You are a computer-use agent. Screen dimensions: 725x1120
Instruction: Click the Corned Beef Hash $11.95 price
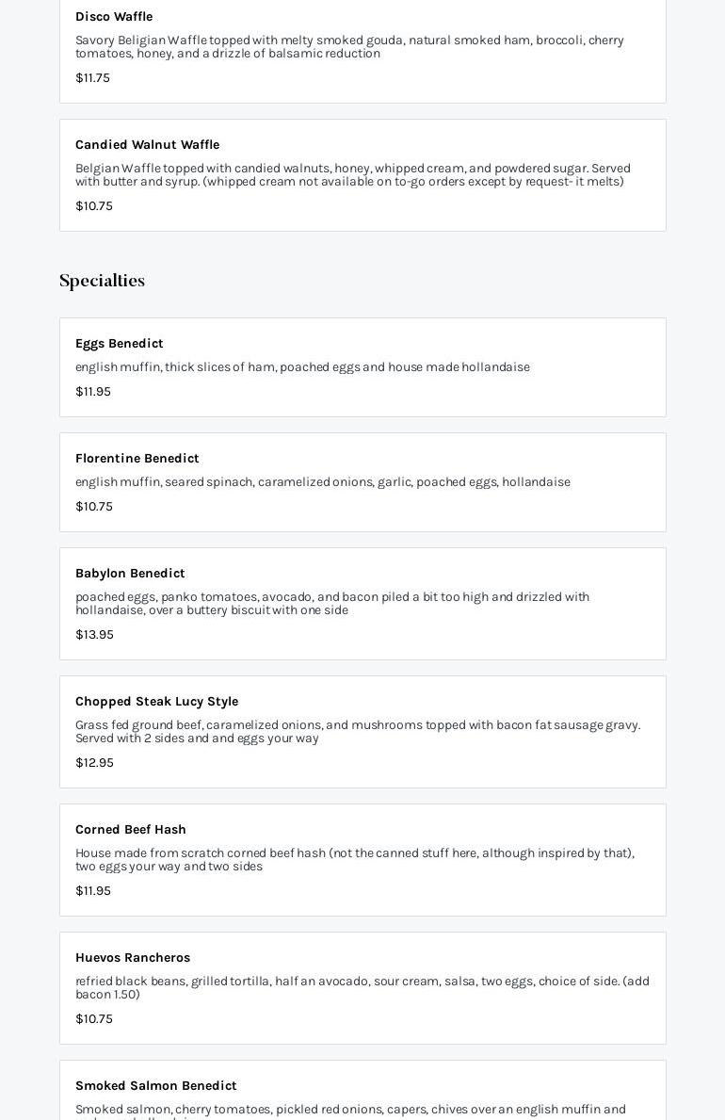93,891
